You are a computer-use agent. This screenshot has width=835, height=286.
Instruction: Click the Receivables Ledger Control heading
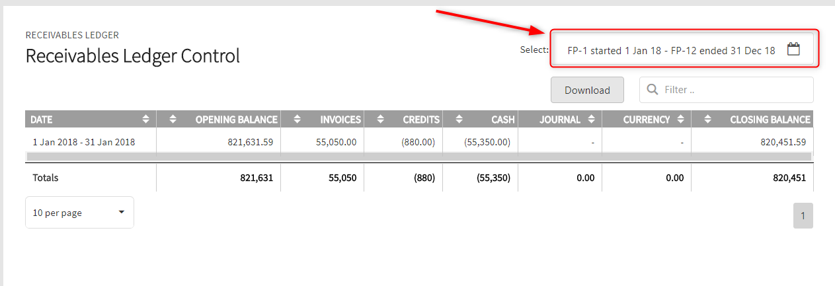pyautogui.click(x=133, y=56)
